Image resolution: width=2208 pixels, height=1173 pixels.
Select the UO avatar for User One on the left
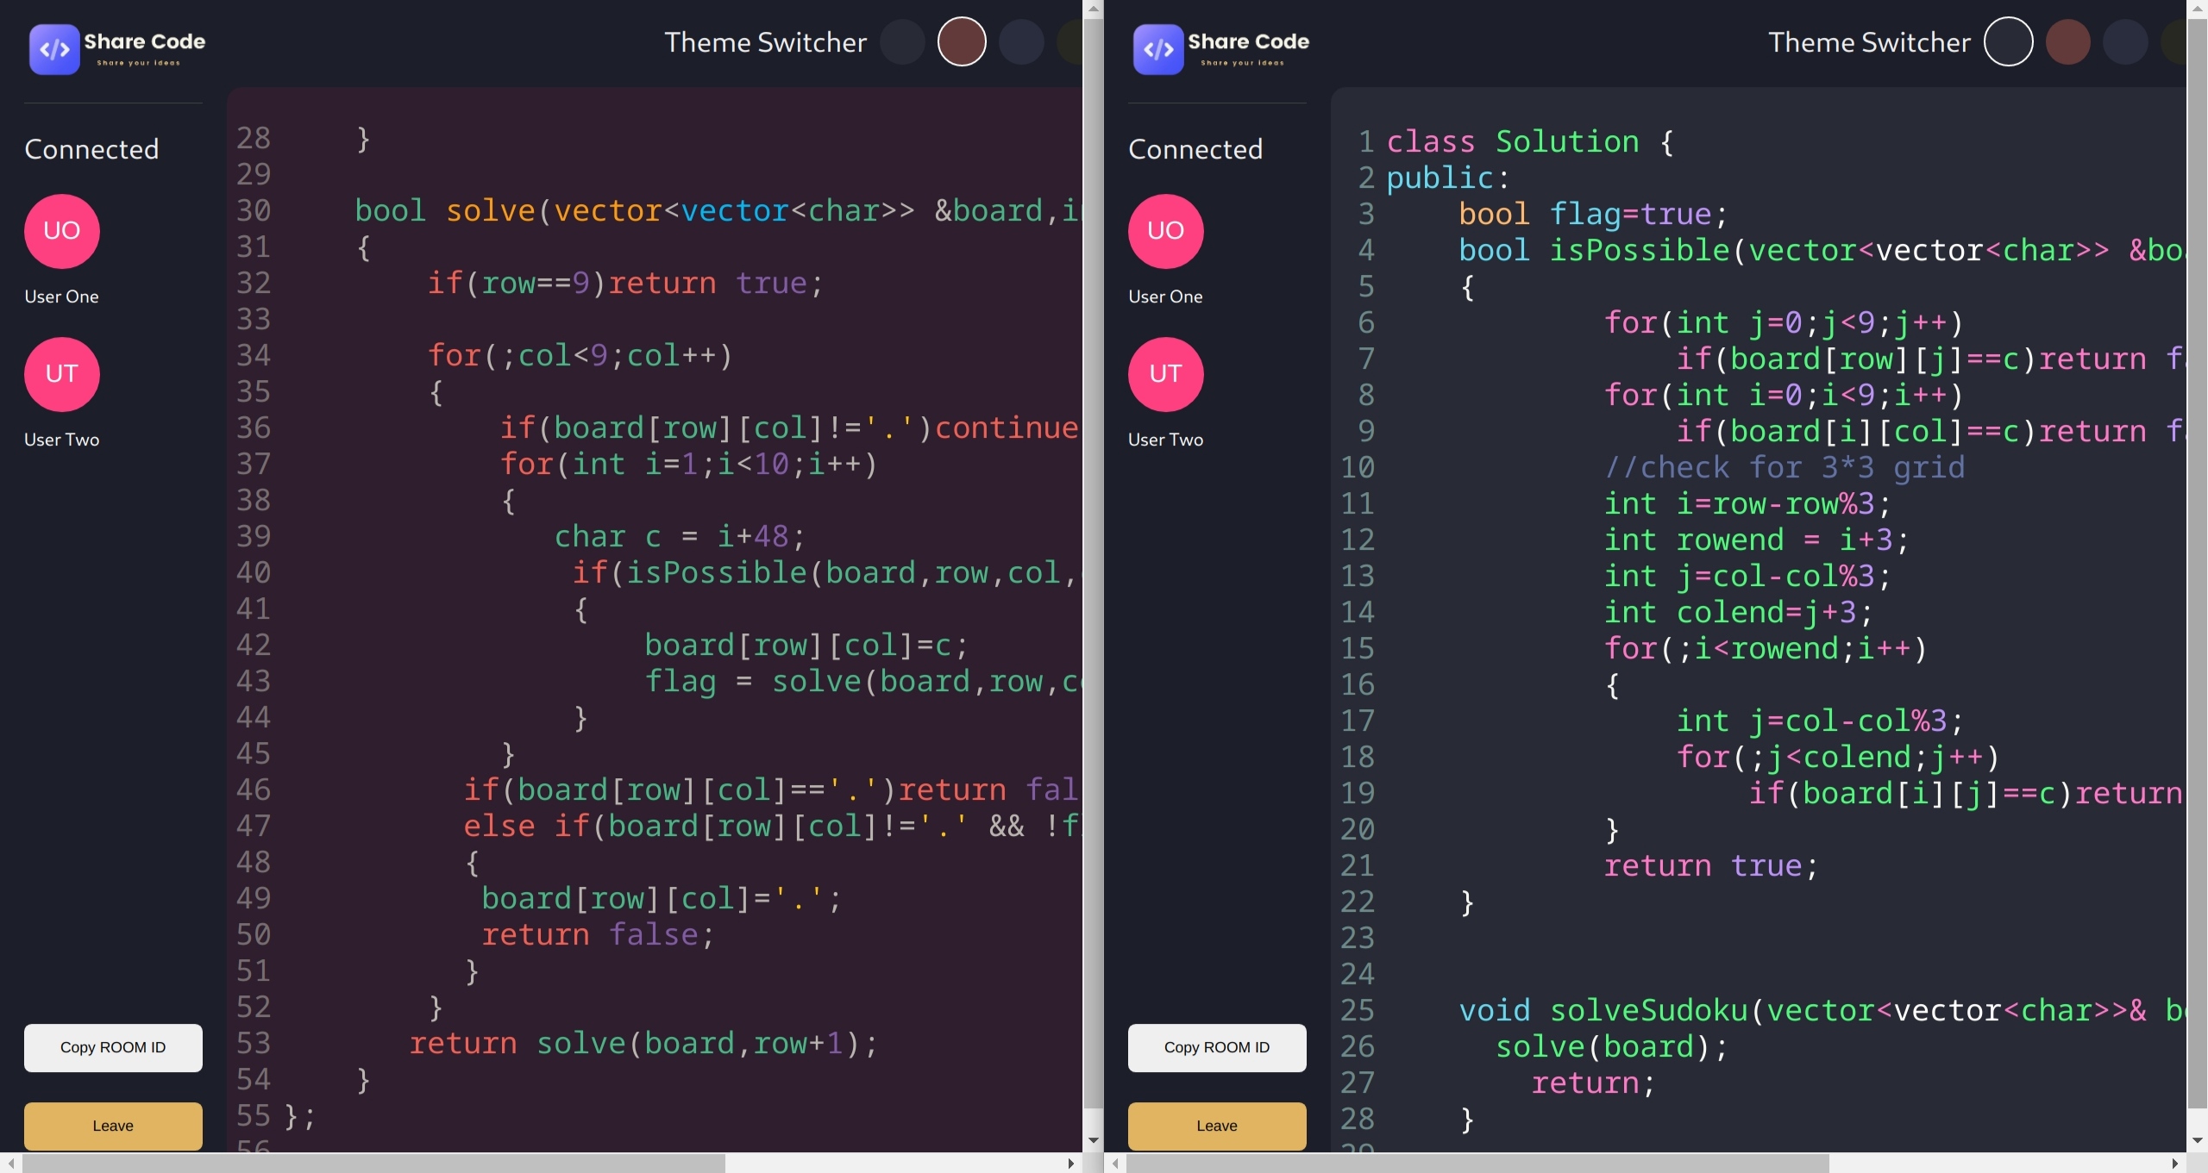point(61,231)
